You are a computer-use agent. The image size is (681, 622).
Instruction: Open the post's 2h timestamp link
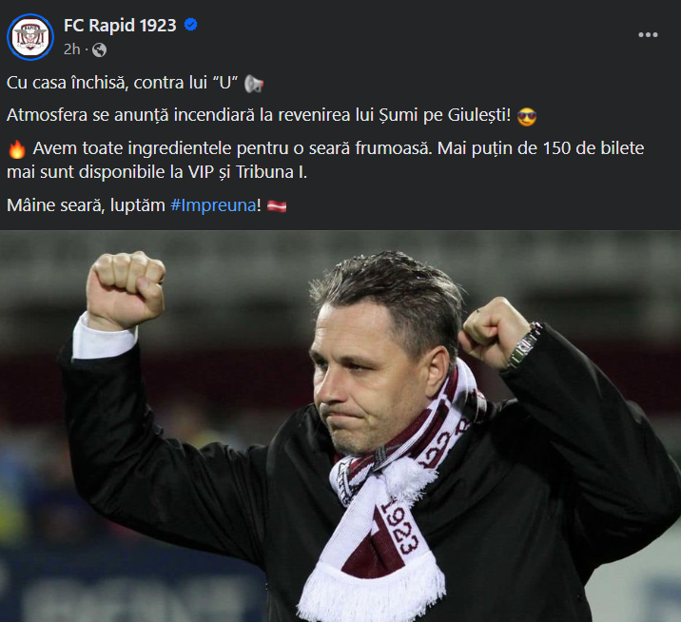coord(71,49)
